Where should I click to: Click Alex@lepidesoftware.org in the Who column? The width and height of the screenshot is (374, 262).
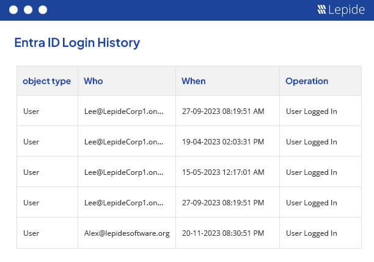coord(127,233)
